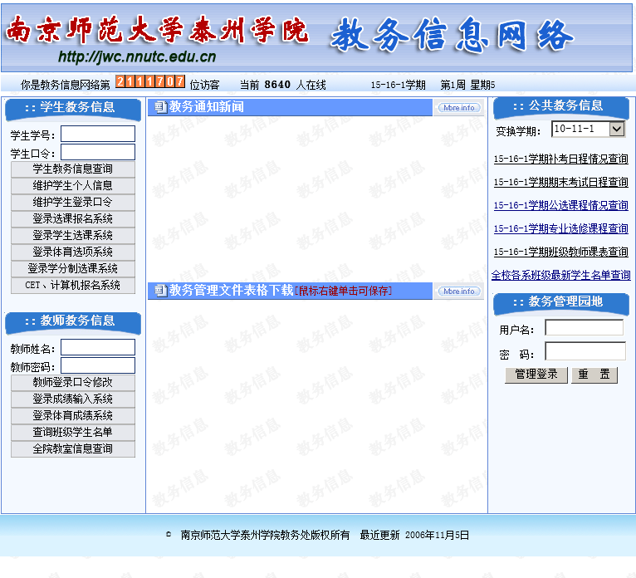Click the 2111707 visitor counter
Screen dimensions: 636x578
click(150, 81)
